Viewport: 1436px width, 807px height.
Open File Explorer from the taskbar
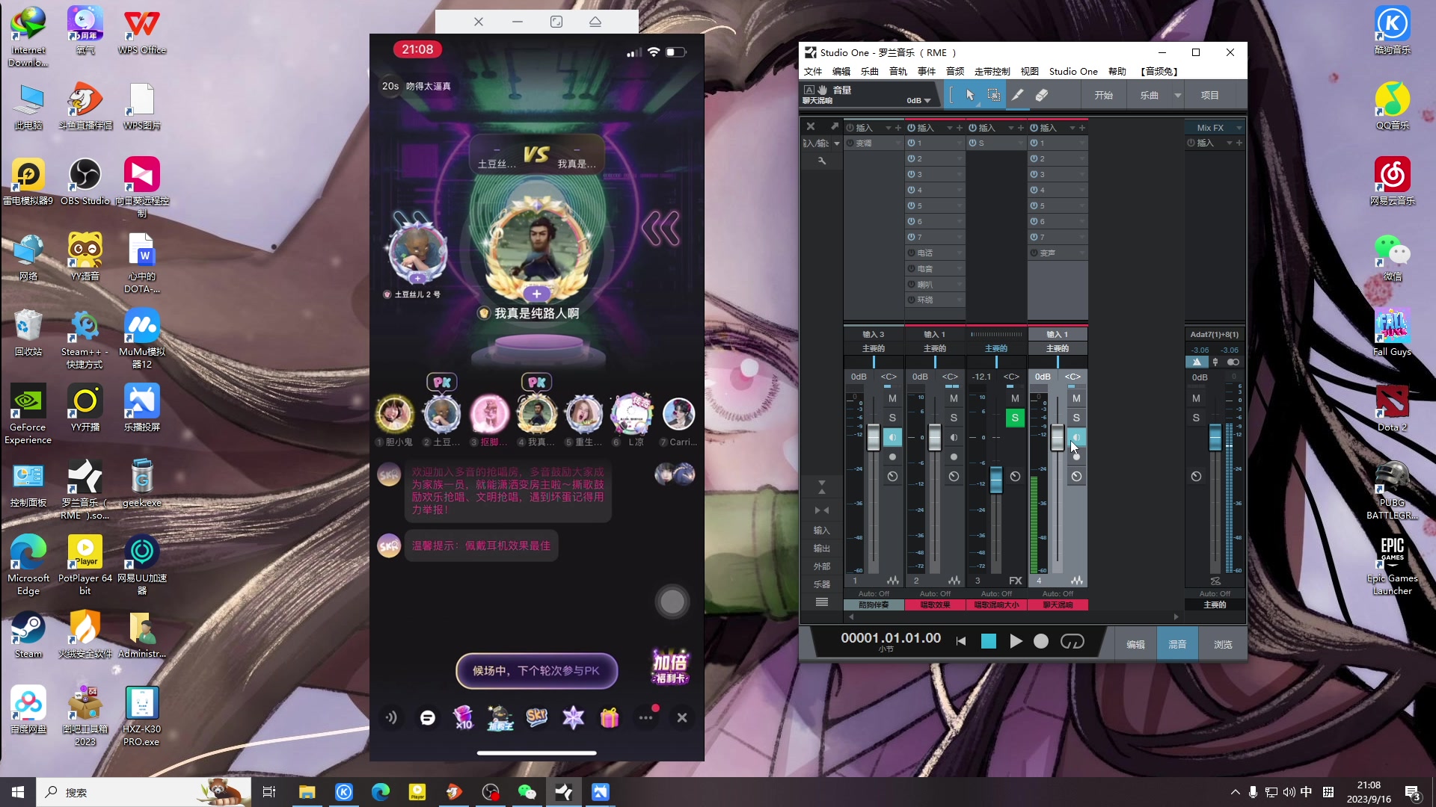tap(307, 792)
